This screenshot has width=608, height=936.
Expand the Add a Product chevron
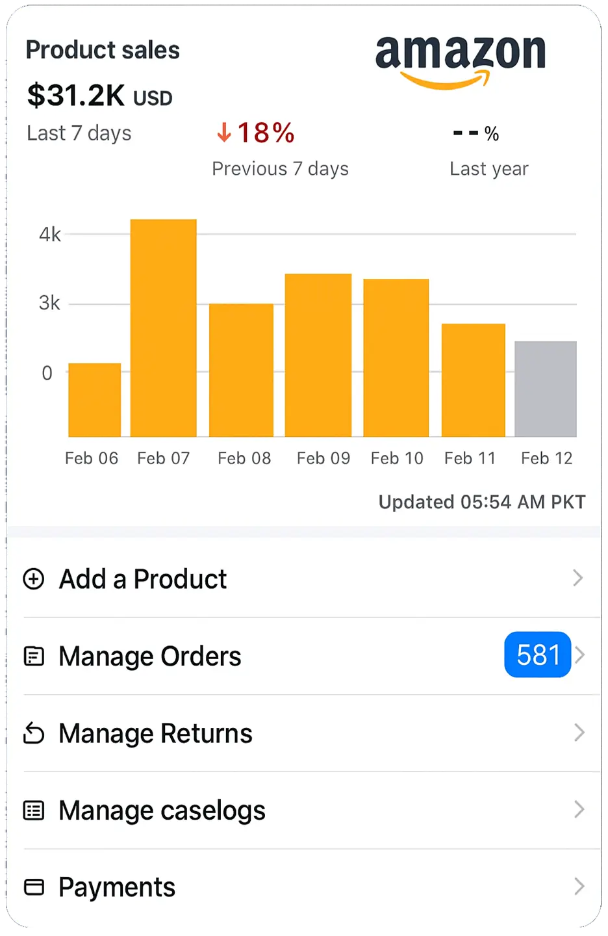pyautogui.click(x=577, y=578)
